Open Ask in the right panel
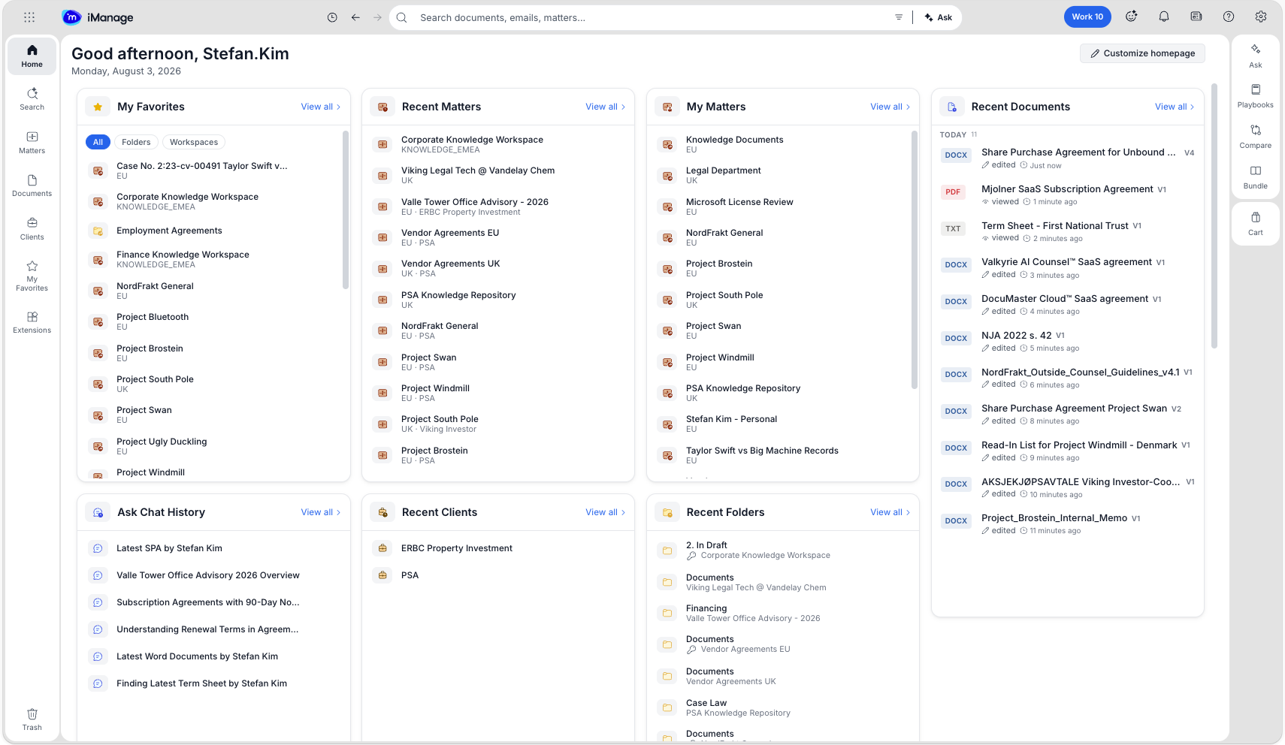 [1256, 56]
